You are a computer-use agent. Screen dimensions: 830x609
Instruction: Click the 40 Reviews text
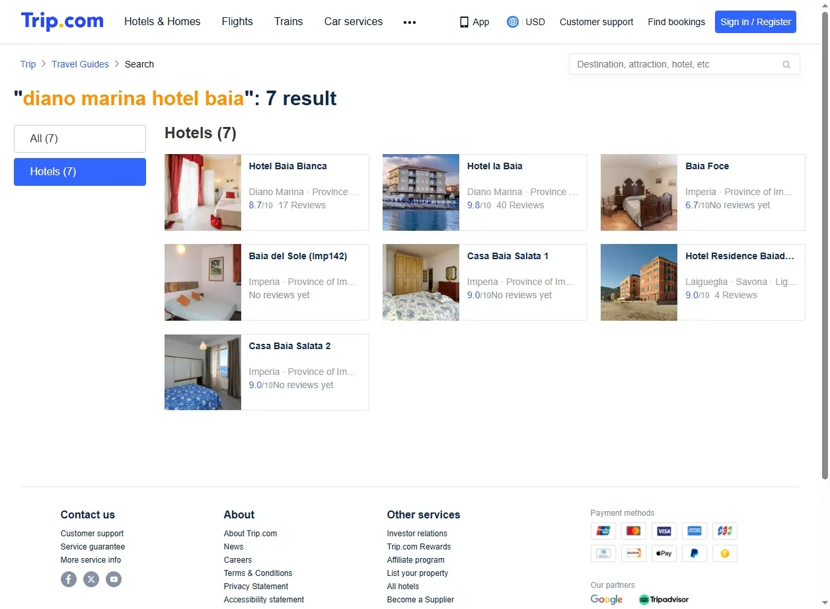520,205
